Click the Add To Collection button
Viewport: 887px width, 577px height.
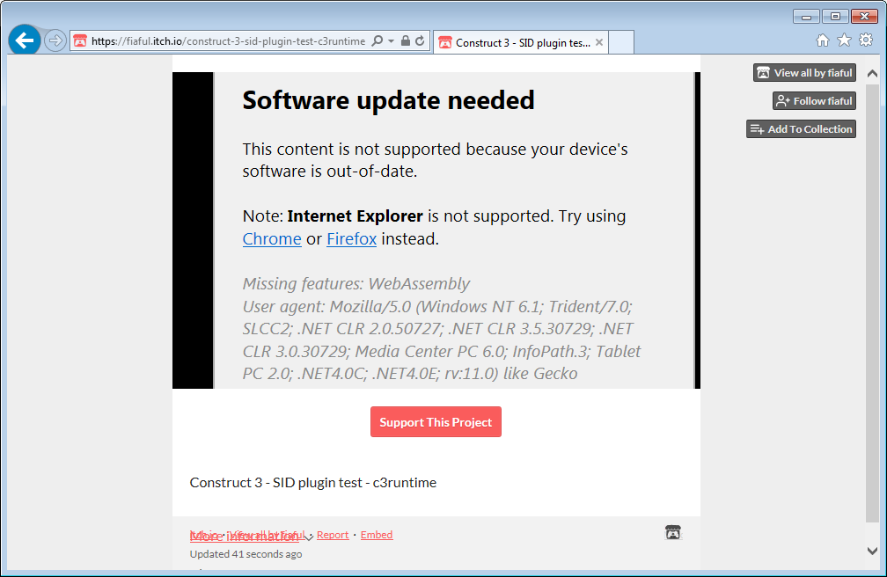(801, 129)
